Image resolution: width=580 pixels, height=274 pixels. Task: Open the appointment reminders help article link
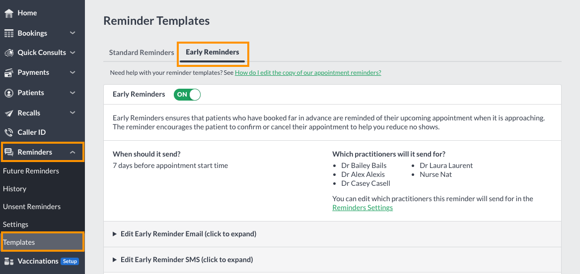coord(308,73)
